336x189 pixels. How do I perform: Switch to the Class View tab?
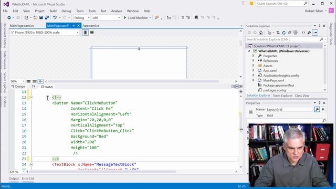click(302, 96)
